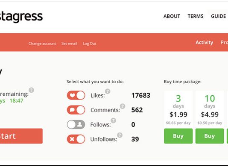
Task: Open the TERMS page
Action: (x=196, y=16)
